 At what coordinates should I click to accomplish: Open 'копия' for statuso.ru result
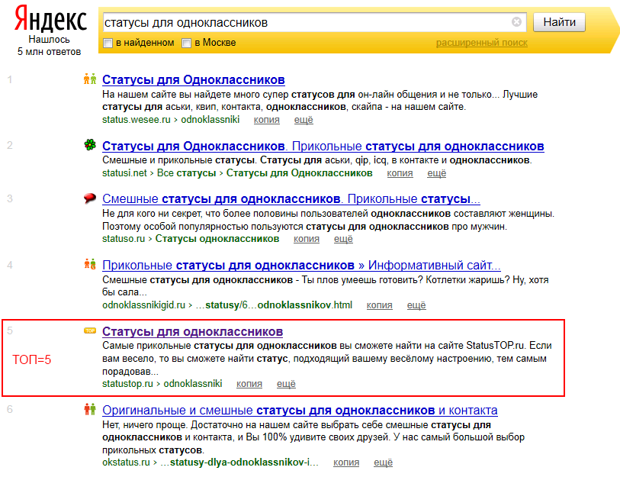(x=307, y=239)
